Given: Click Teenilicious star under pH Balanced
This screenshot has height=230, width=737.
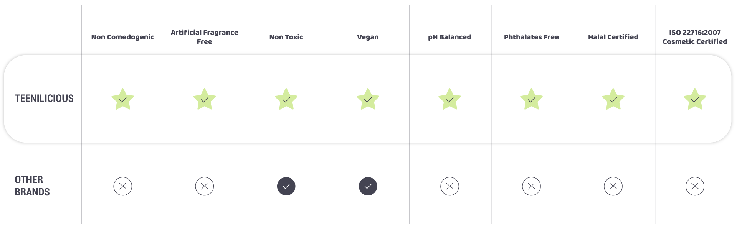Looking at the screenshot, I should pos(450,99).
